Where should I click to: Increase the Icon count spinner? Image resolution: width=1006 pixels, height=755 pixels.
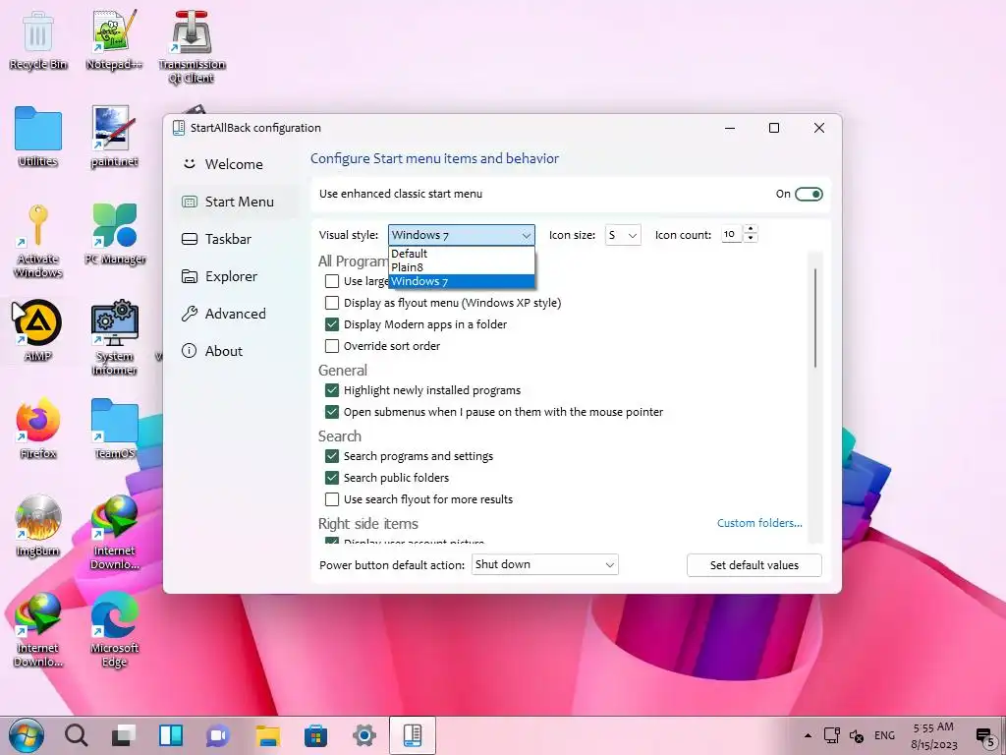(x=751, y=229)
